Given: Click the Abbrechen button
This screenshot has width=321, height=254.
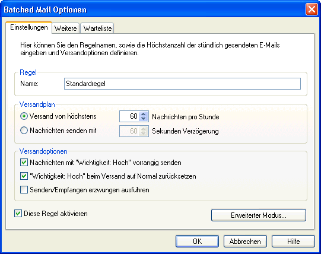Looking at the screenshot, I should click(x=245, y=242).
